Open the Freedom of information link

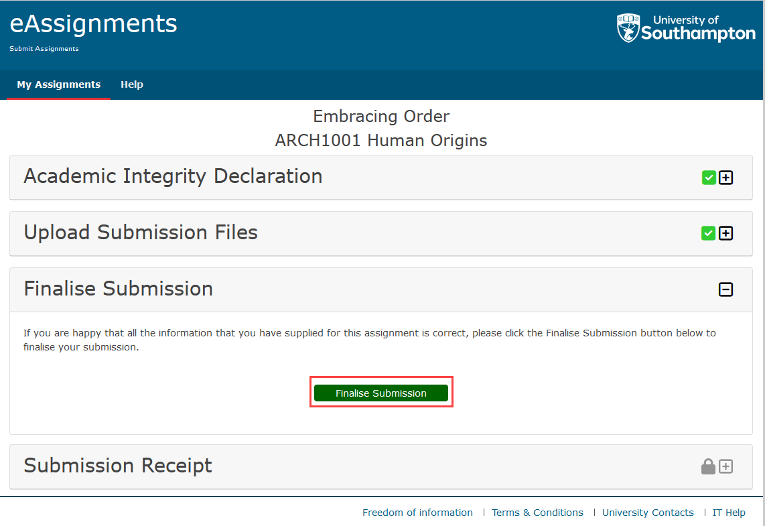point(417,512)
